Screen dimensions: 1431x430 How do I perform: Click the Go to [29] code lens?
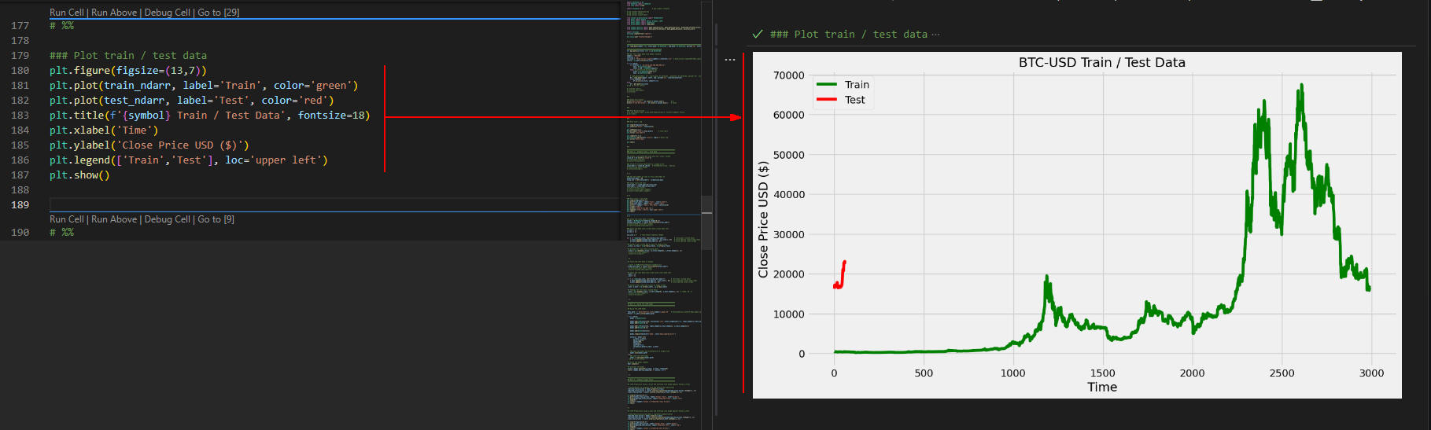(x=219, y=13)
